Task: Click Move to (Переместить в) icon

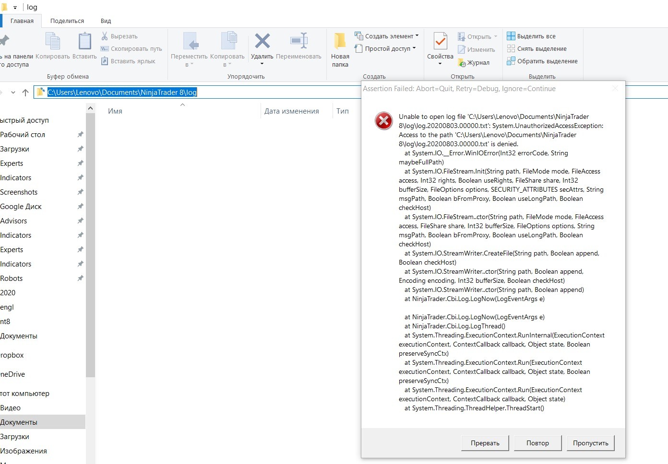Action: (x=191, y=41)
